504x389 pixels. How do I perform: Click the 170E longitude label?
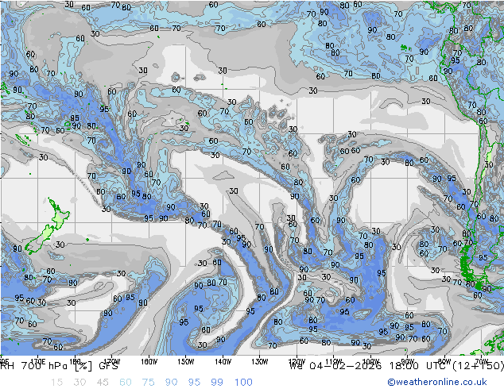pyautogui.click(x=38, y=362)
